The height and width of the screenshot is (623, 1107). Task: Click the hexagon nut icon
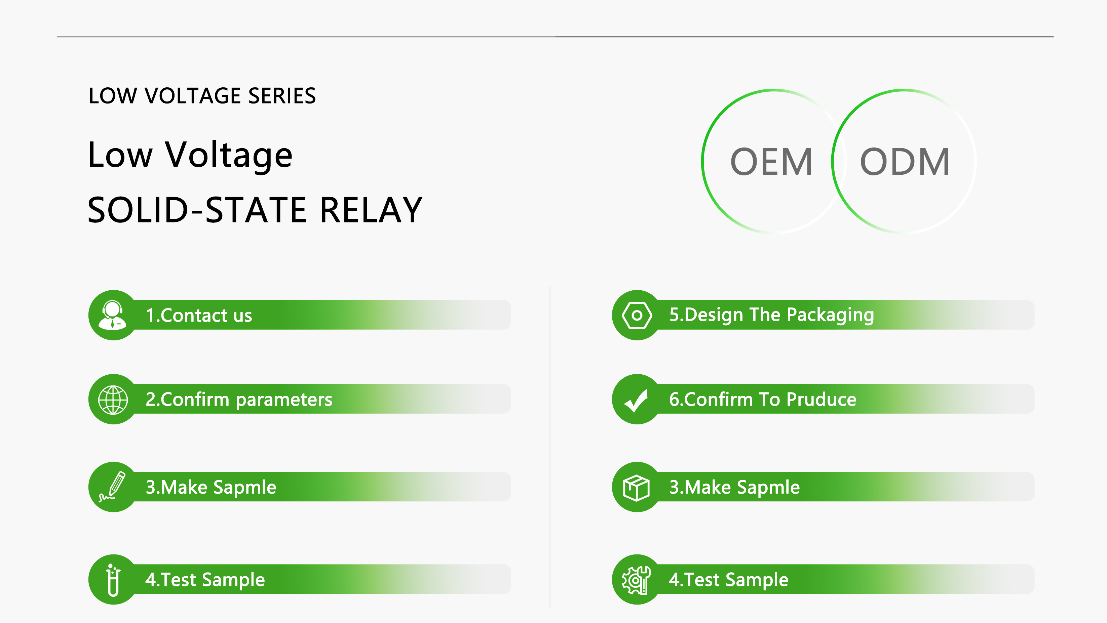(x=637, y=316)
